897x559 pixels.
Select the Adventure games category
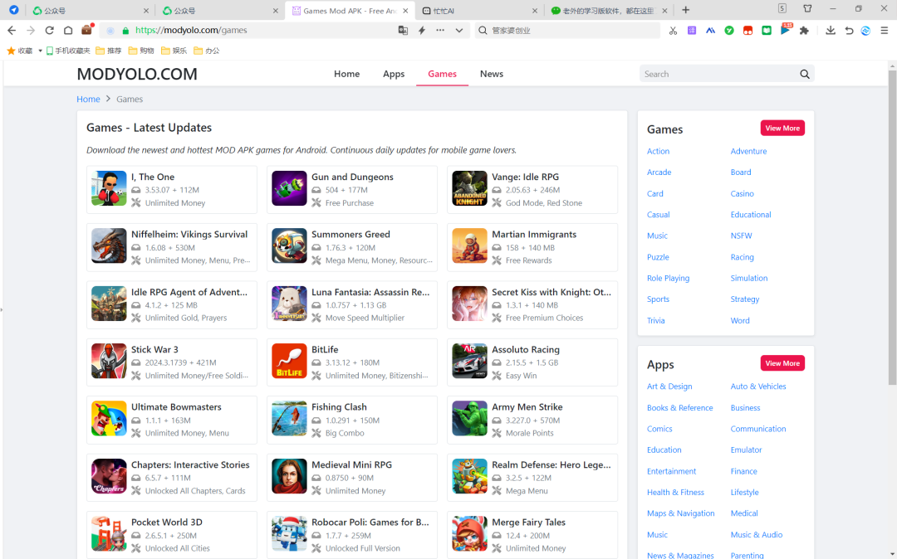[x=748, y=151]
